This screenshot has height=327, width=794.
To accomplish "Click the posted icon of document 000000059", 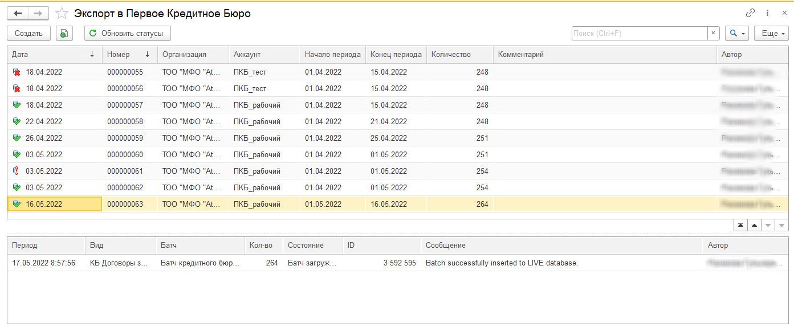I will click(17, 138).
